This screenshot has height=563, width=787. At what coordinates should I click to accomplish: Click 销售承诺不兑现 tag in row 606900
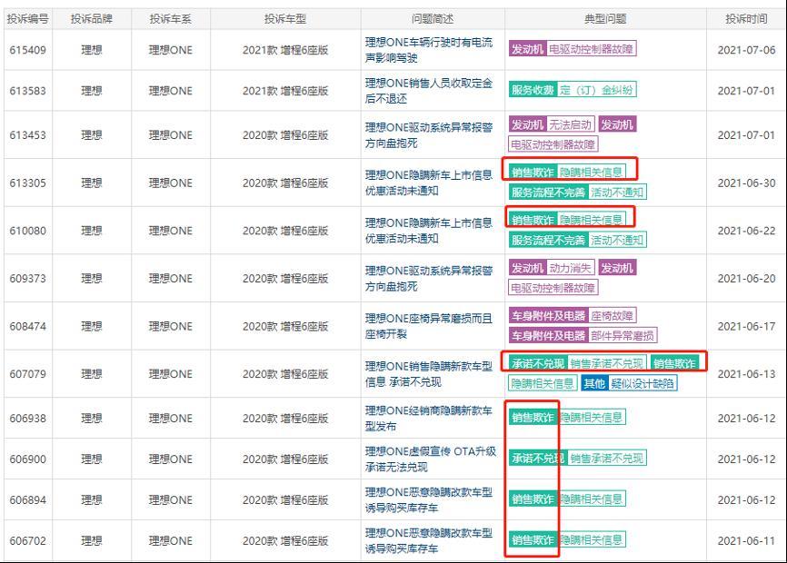607,459
